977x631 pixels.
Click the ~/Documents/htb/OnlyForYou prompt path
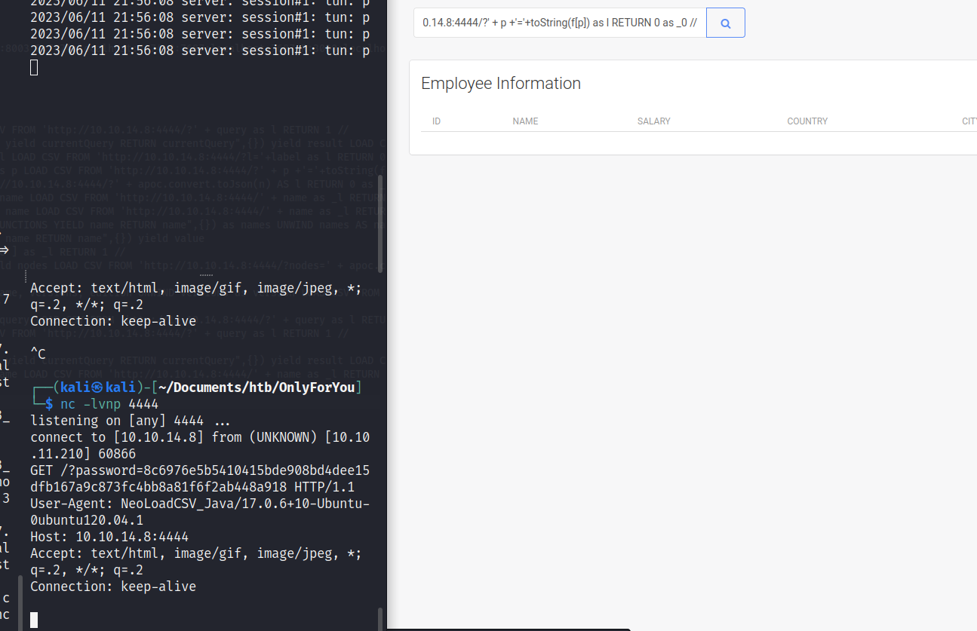click(258, 387)
